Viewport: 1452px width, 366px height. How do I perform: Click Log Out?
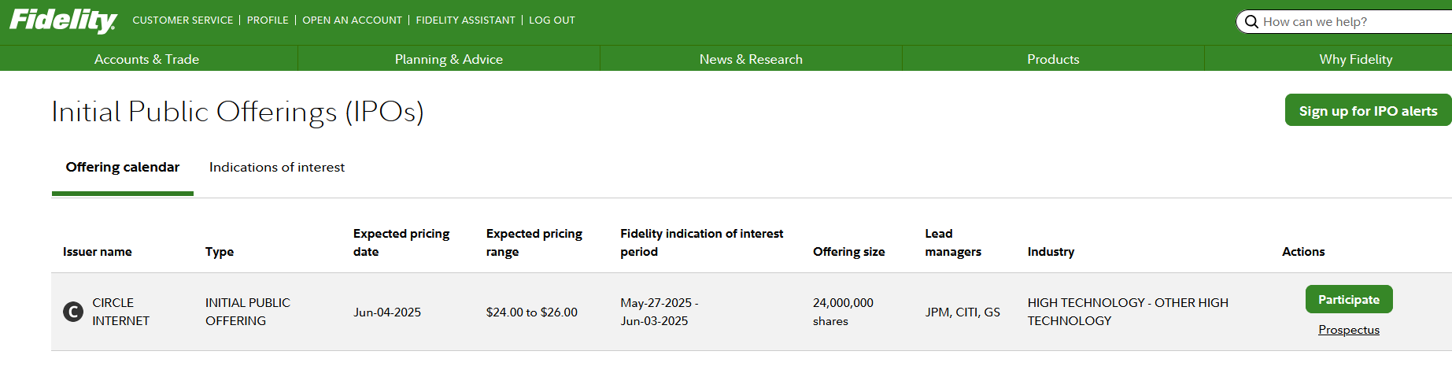552,20
